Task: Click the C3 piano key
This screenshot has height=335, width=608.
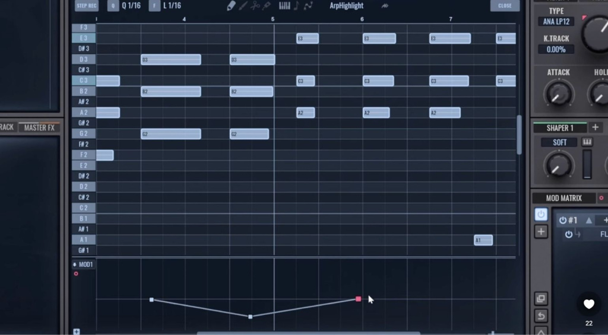Action: [84, 81]
